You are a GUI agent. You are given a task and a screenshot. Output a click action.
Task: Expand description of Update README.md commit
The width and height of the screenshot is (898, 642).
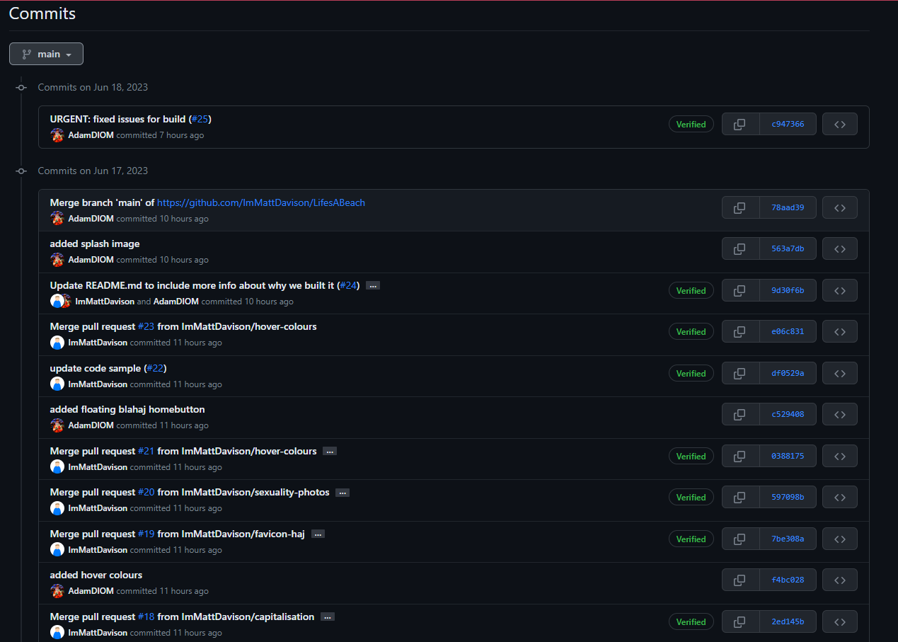click(373, 285)
